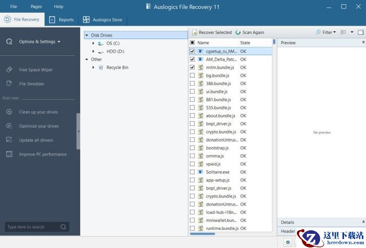Select the Recycle Bin icon
The width and height of the screenshot is (366, 248).
(x=100, y=67)
